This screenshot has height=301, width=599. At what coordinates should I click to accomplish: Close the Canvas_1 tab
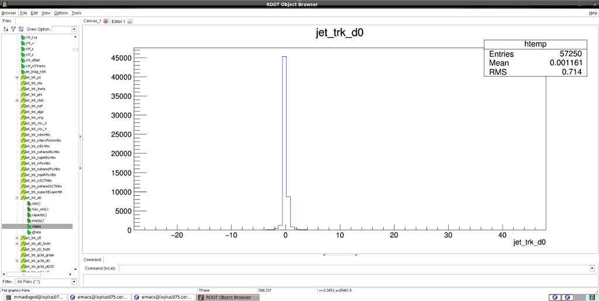coord(106,22)
